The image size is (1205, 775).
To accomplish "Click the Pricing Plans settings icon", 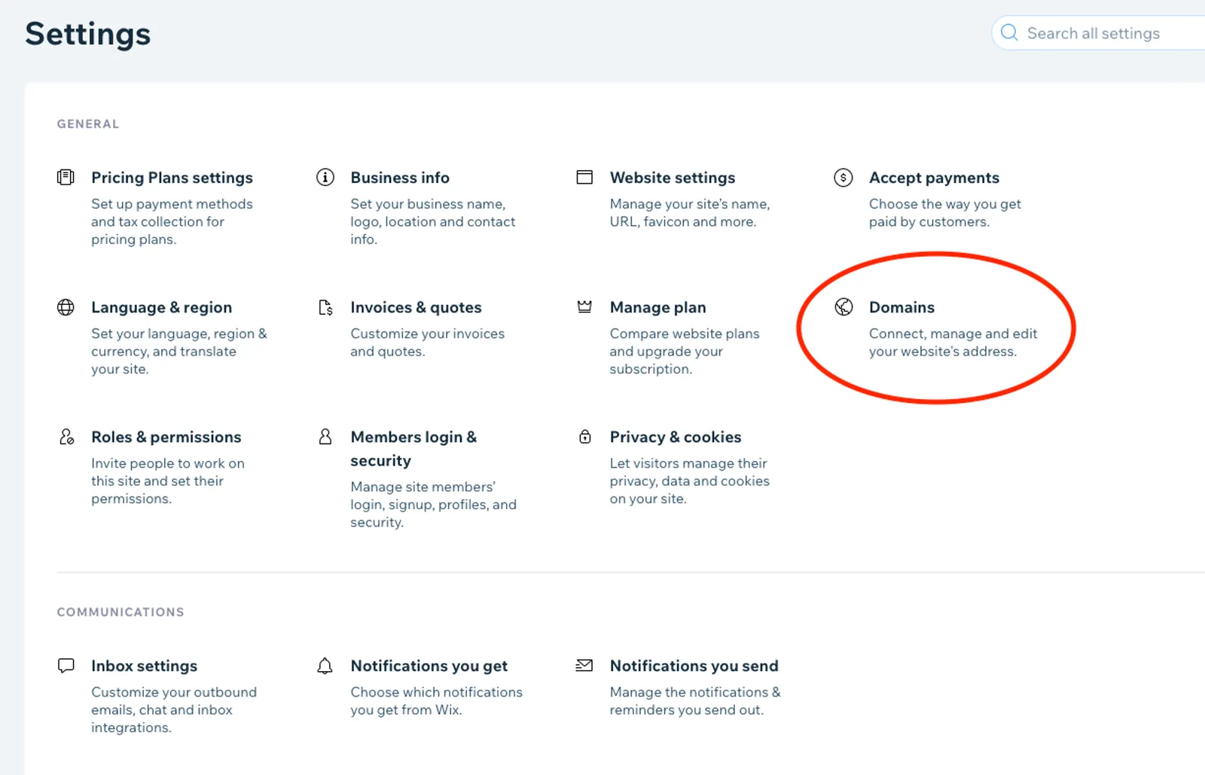I will coord(66,178).
